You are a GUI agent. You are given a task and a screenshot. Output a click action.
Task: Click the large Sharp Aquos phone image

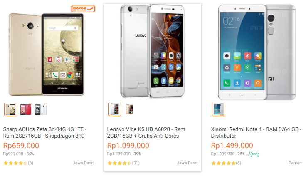click(x=47, y=54)
